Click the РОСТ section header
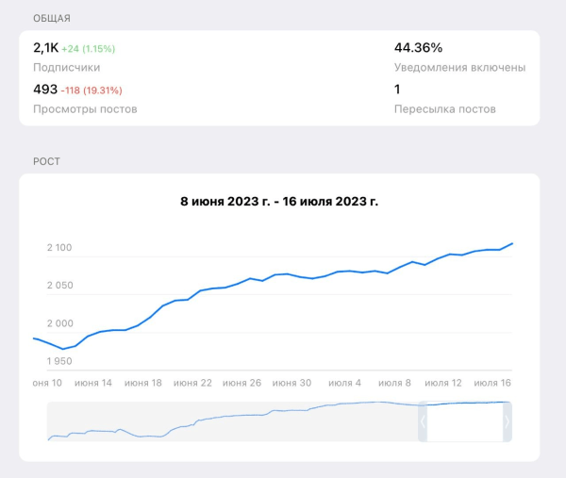The image size is (566, 478). click(46, 162)
